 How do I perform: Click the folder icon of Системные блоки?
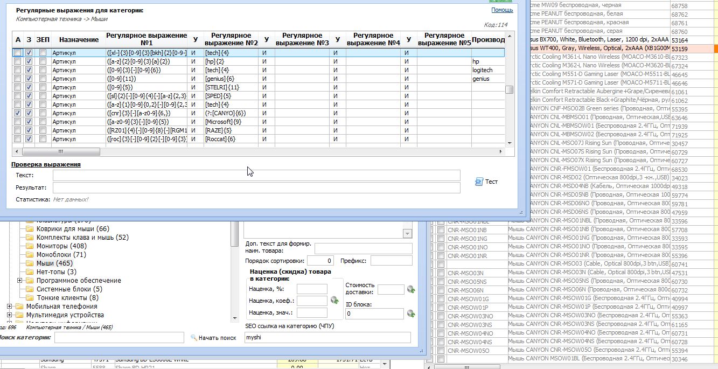point(30,289)
